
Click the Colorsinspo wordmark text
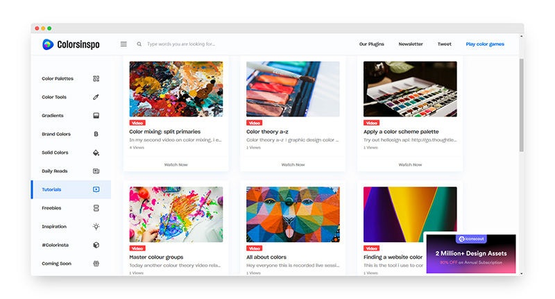78,44
